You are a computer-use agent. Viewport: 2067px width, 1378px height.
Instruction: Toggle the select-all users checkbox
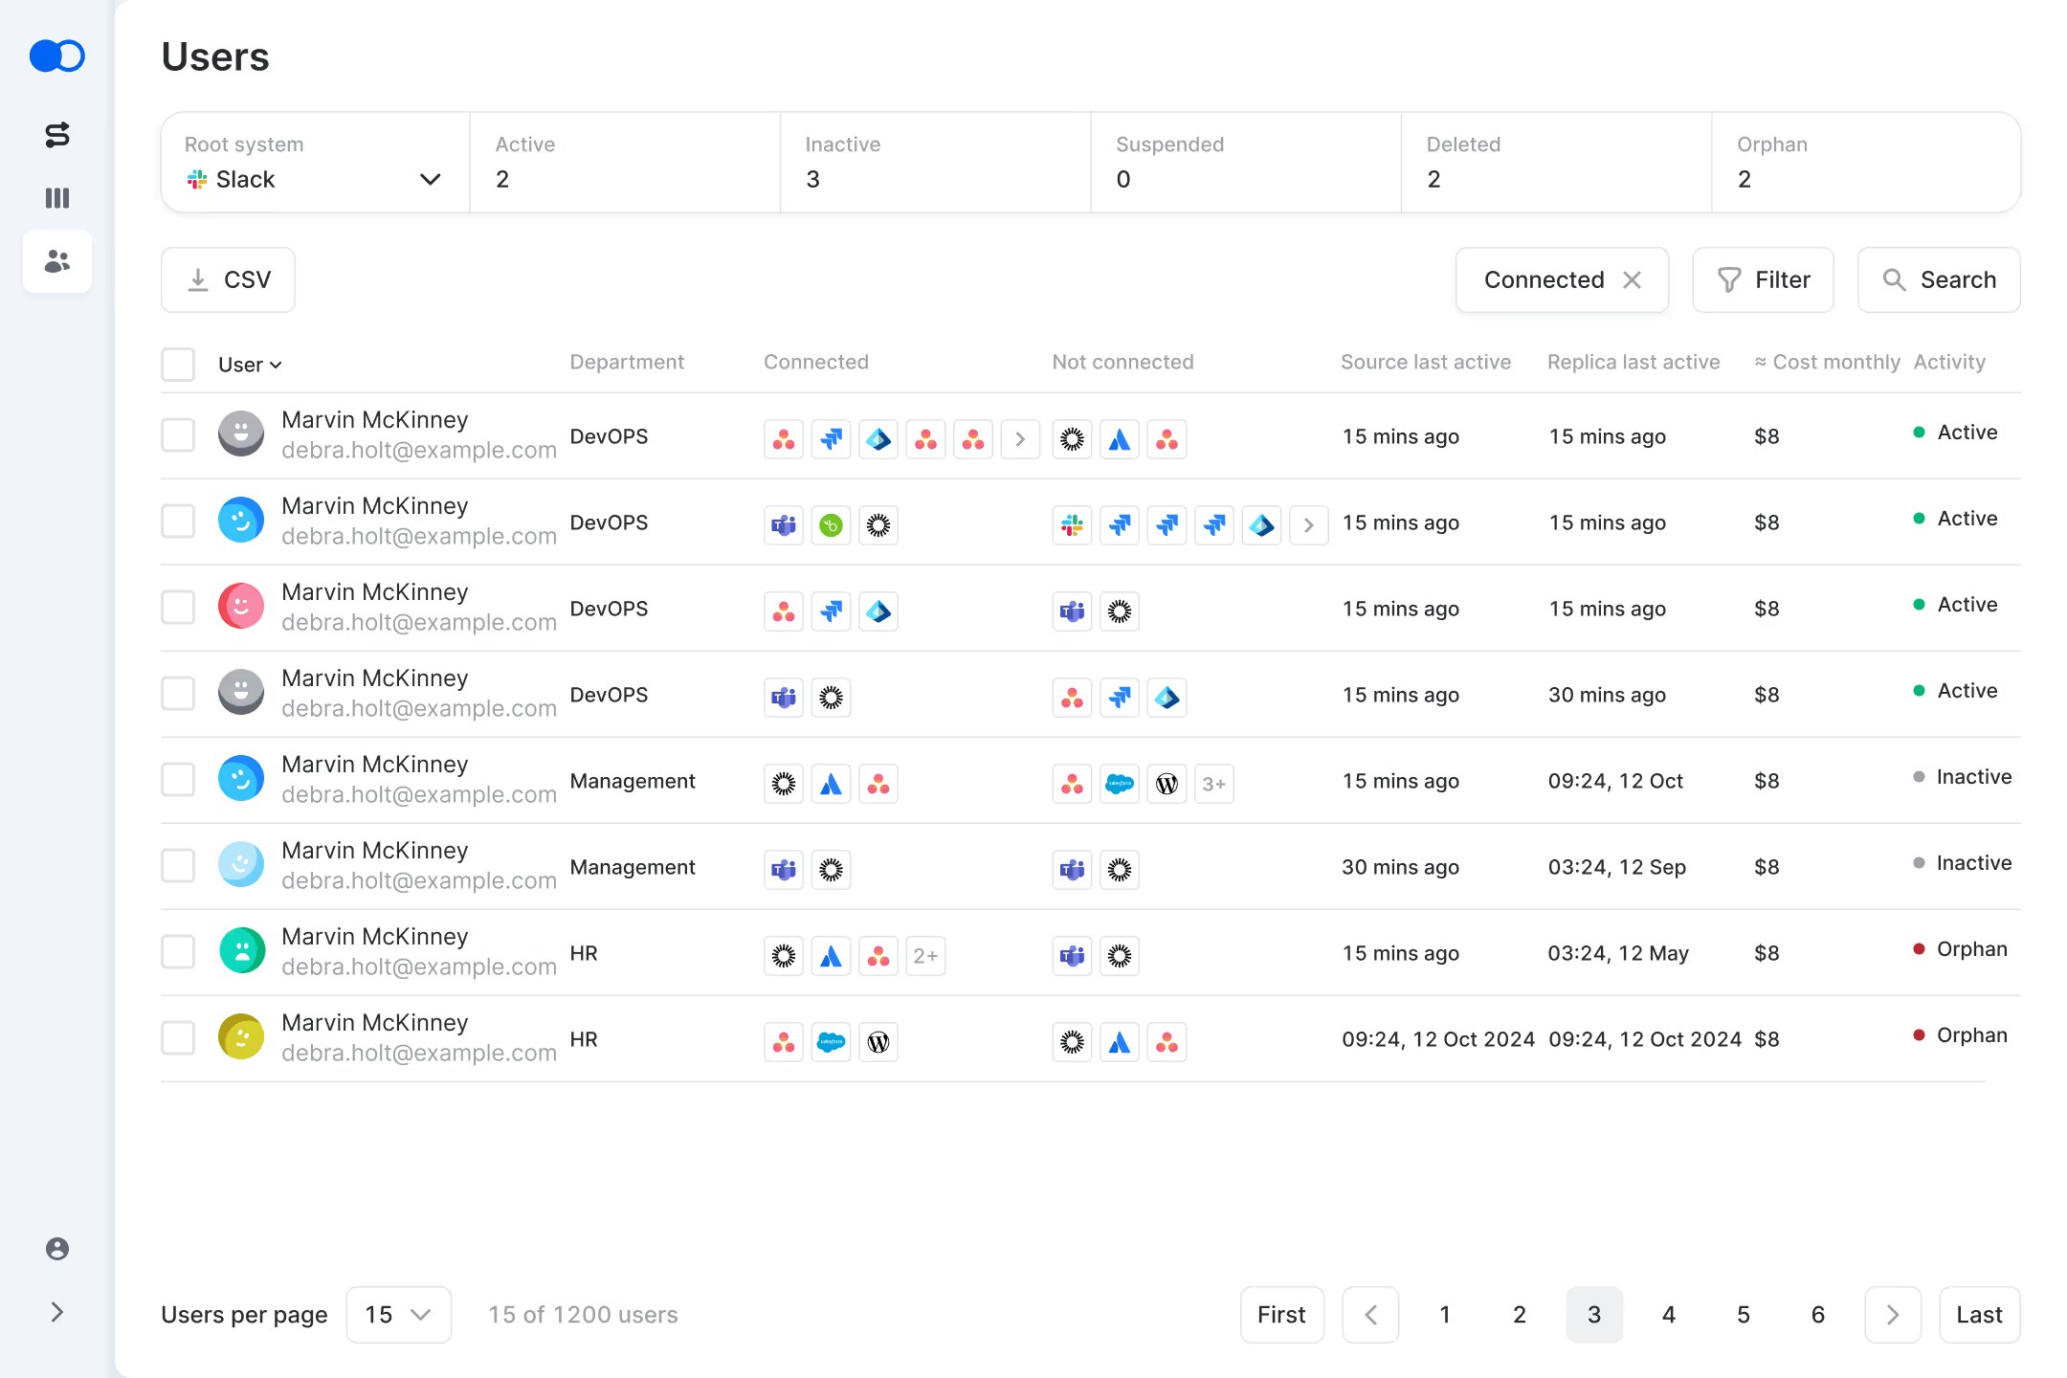pyautogui.click(x=178, y=365)
